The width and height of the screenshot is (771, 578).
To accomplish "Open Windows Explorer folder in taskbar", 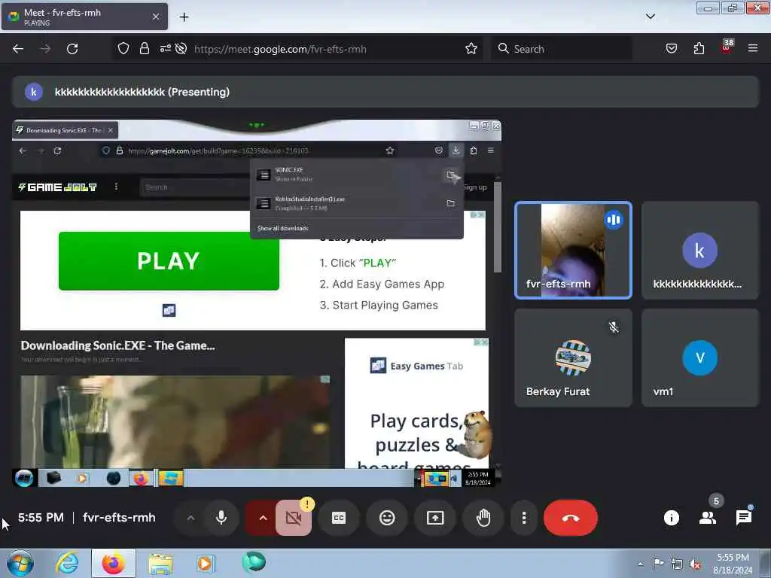I will pos(160,564).
